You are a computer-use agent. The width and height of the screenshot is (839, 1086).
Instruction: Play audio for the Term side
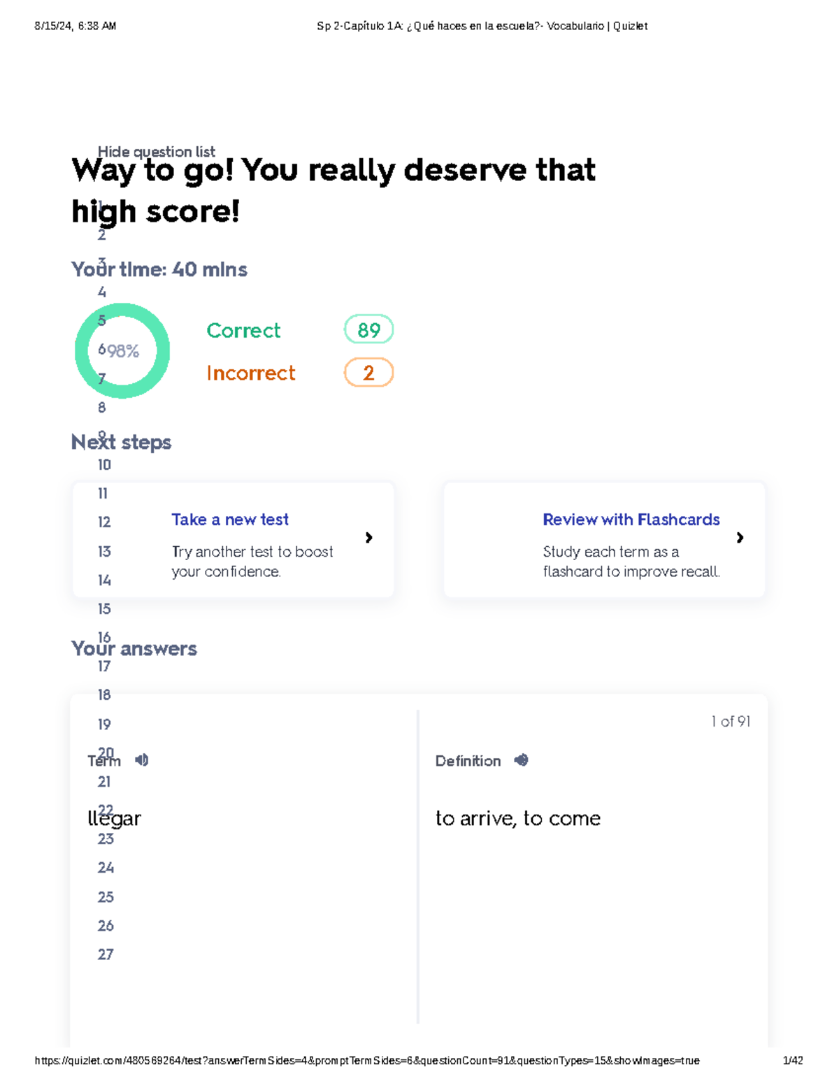[x=142, y=760]
